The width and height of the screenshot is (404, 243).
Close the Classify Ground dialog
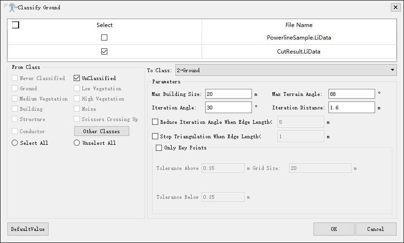click(396, 7)
